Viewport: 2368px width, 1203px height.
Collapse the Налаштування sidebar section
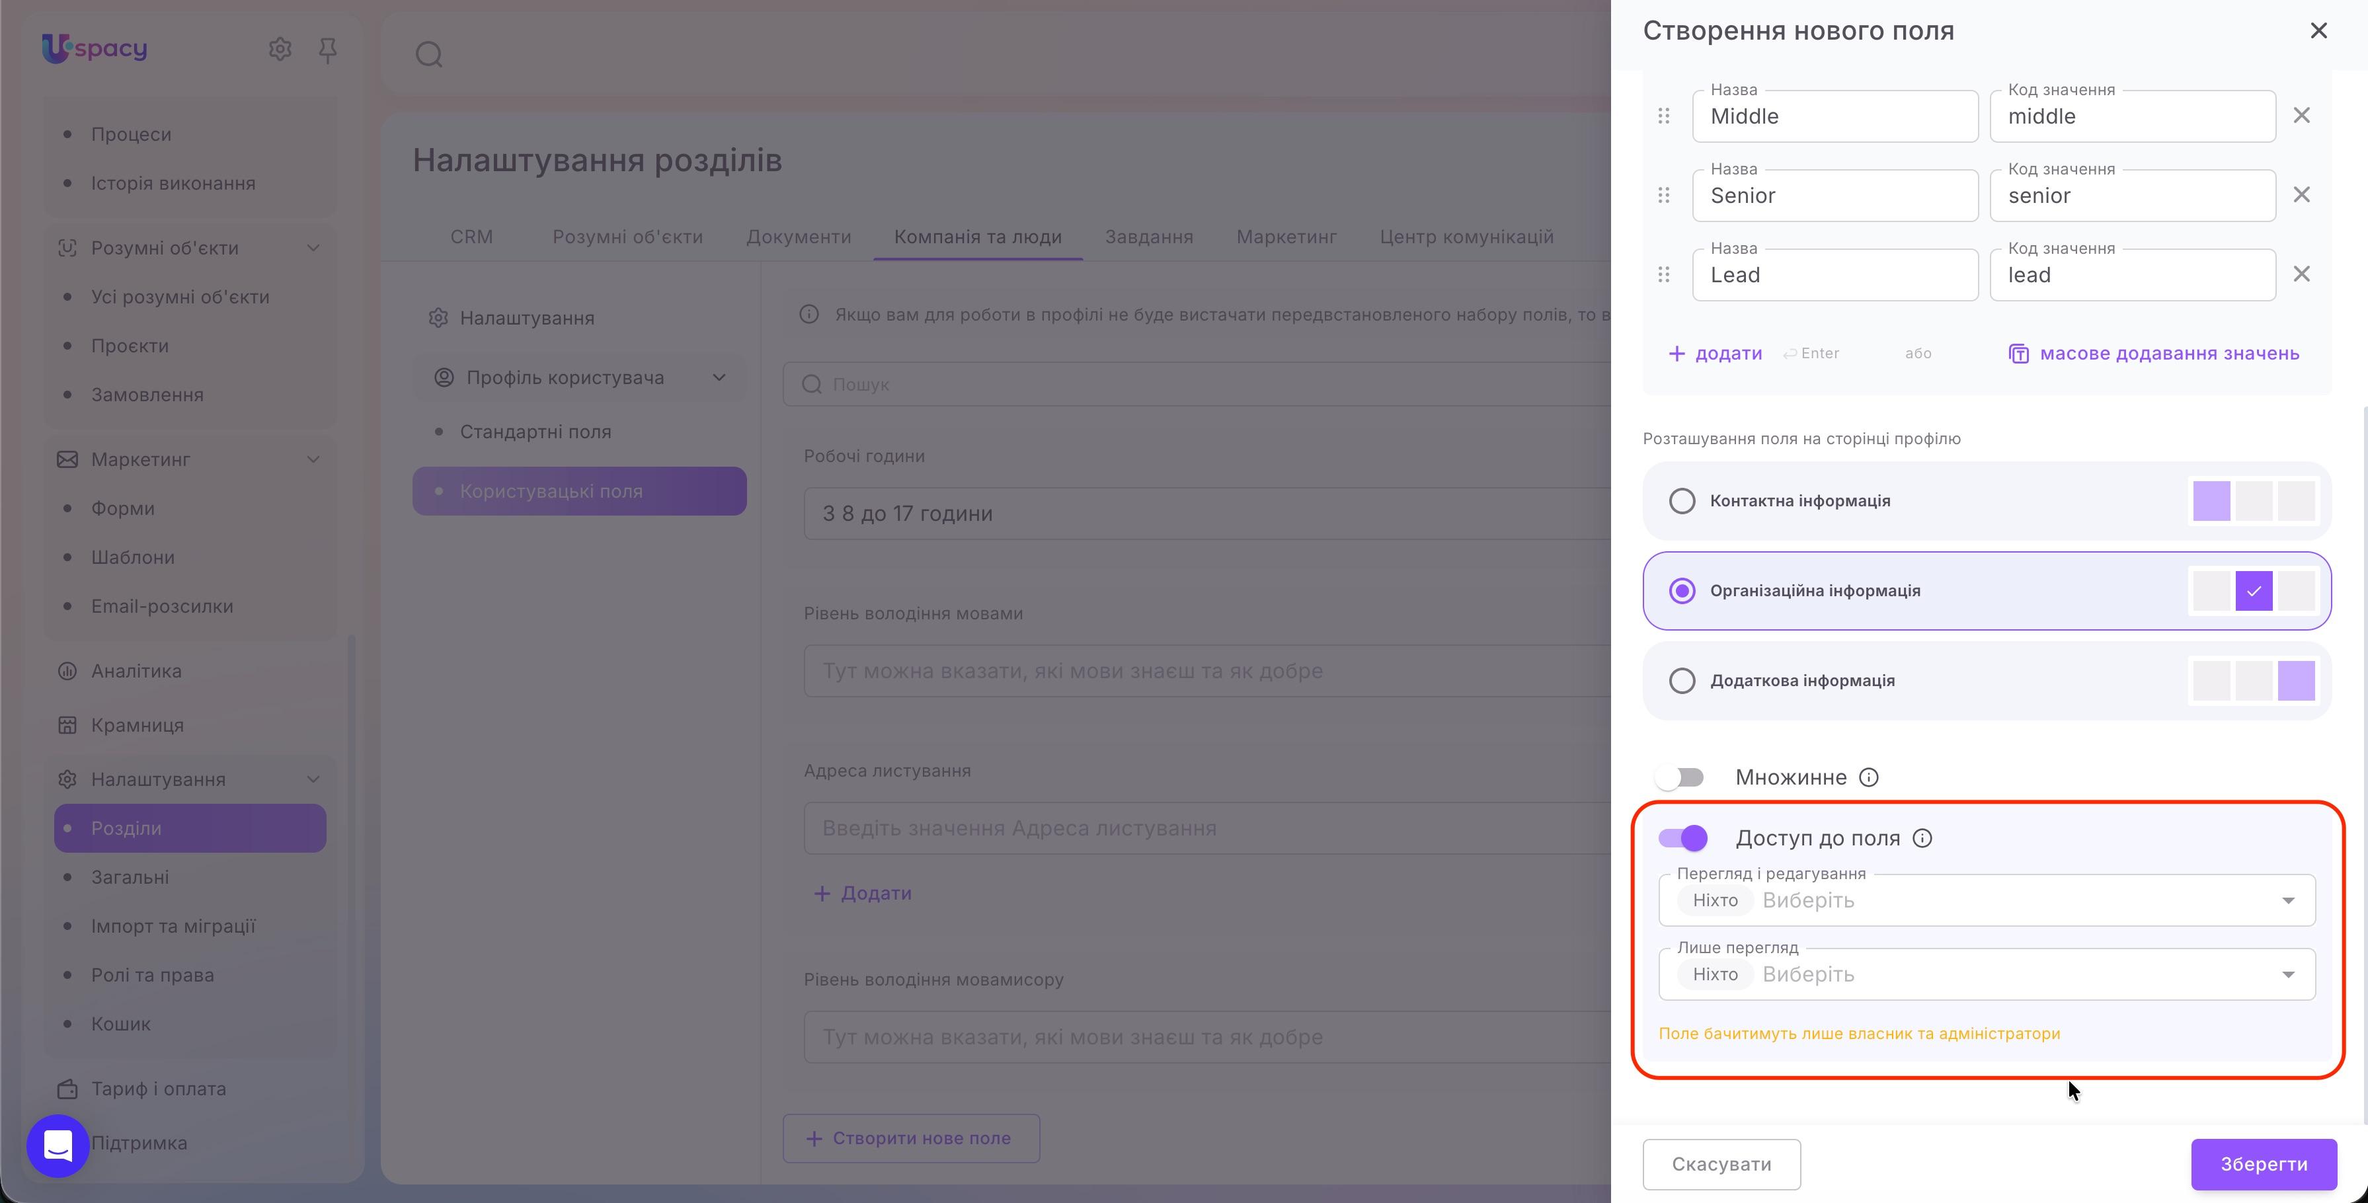click(x=313, y=779)
